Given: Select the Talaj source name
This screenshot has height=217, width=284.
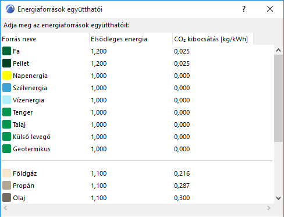Looking at the screenshot, I should coord(19,124).
